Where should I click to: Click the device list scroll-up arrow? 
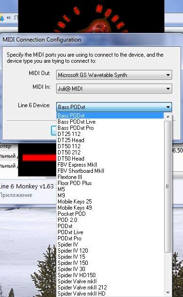coord(167,117)
